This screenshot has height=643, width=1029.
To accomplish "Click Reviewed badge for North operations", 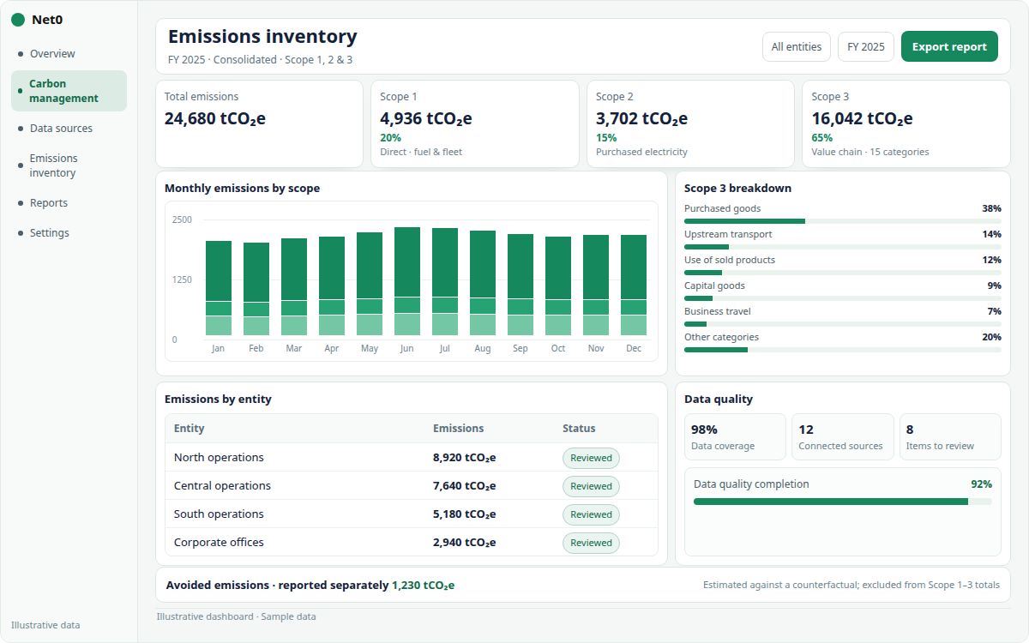I will click(591, 458).
